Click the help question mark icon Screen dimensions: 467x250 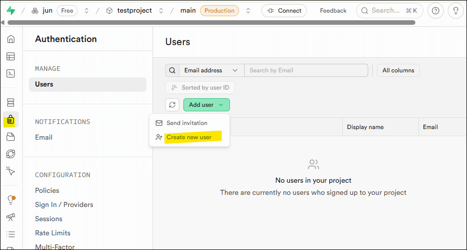click(435, 11)
